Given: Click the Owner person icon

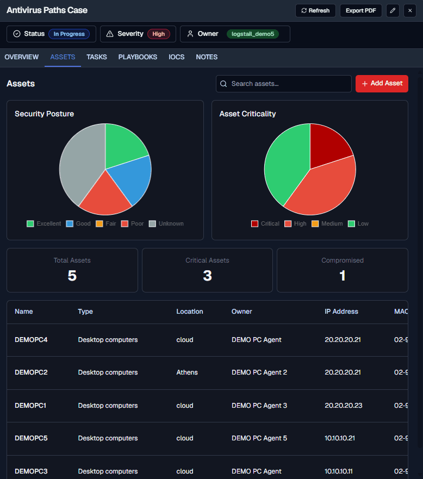Looking at the screenshot, I should 190,34.
